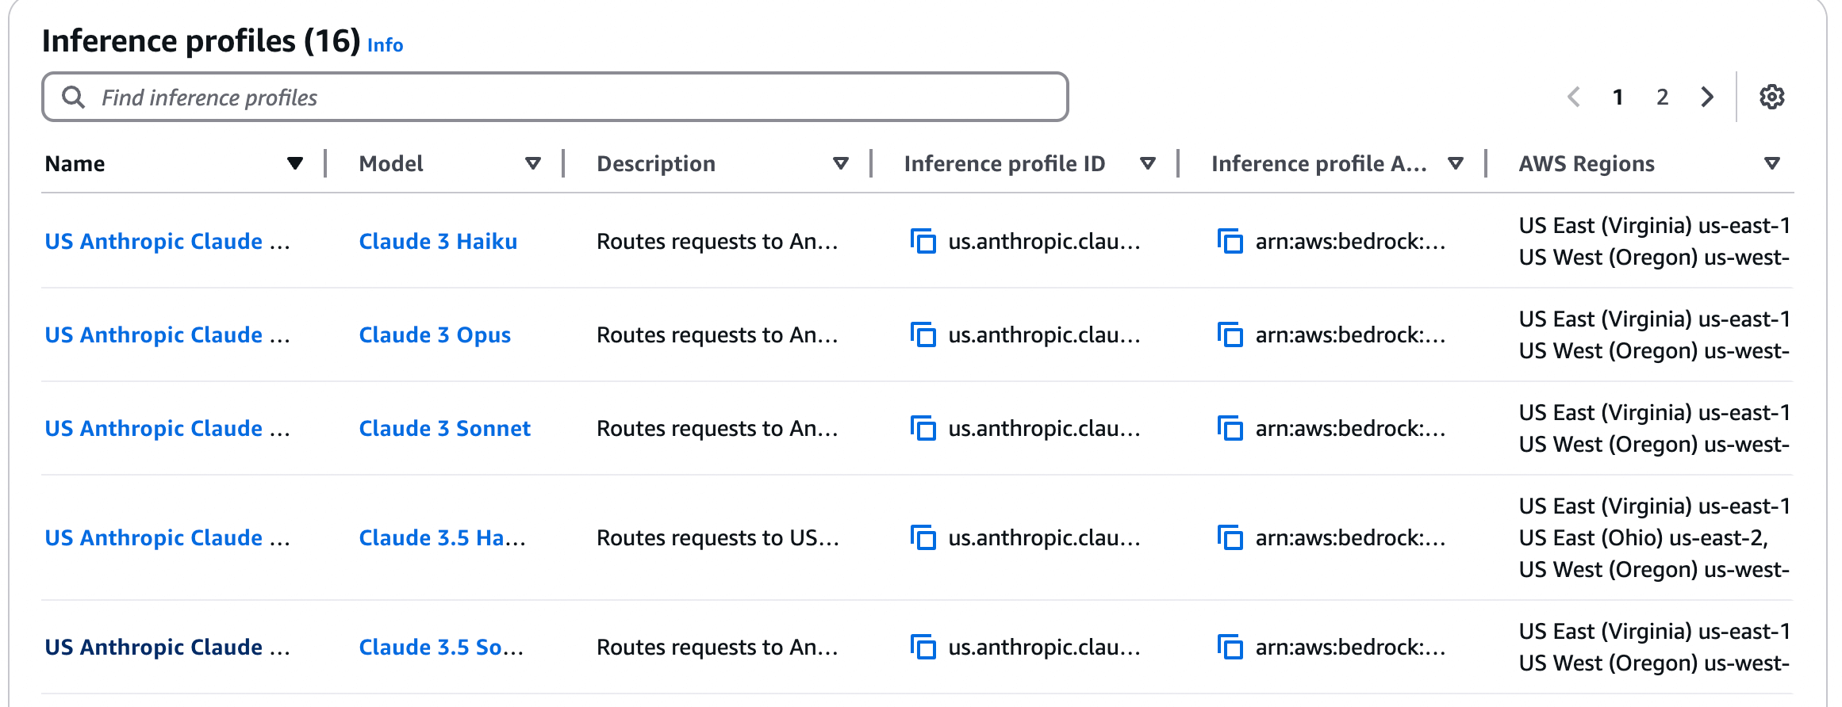Open profile name link in Claude 3 Haiku row
This screenshot has width=1842, height=707.
click(167, 241)
